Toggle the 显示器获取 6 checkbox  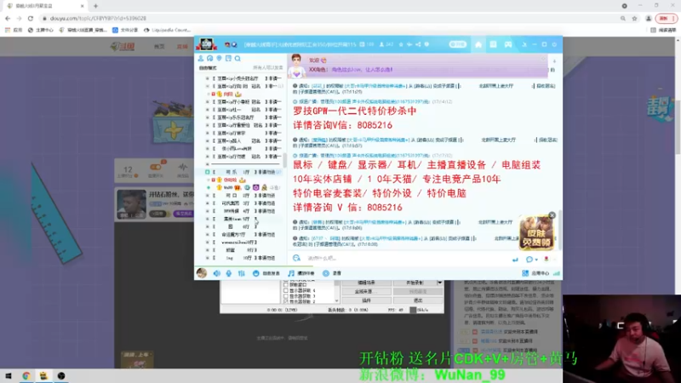[x=286, y=290]
